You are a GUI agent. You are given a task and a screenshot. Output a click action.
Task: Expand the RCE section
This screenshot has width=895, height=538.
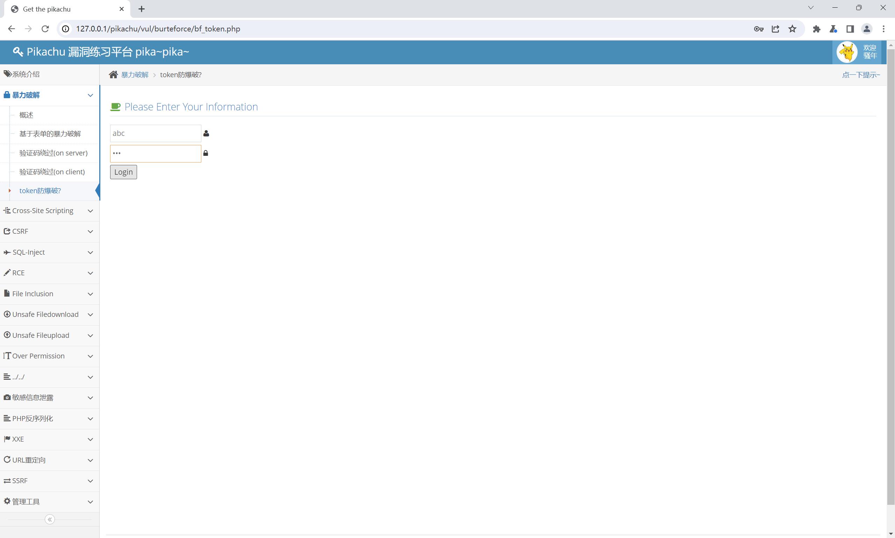50,273
